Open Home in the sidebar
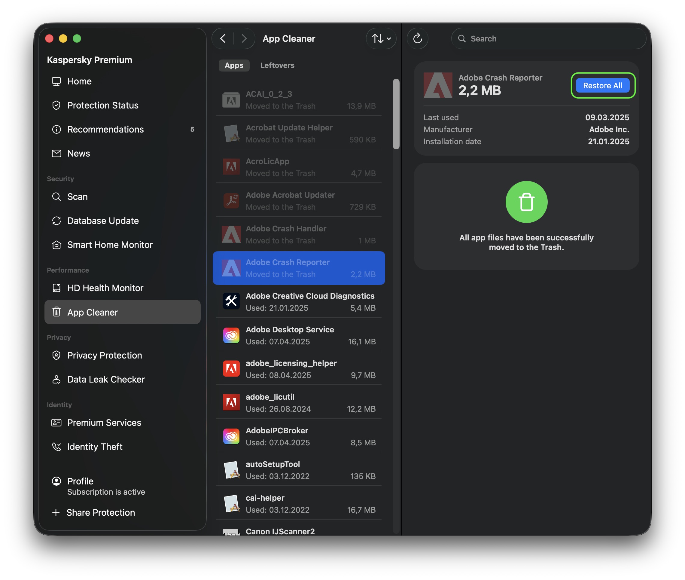The image size is (685, 580). coord(122,81)
